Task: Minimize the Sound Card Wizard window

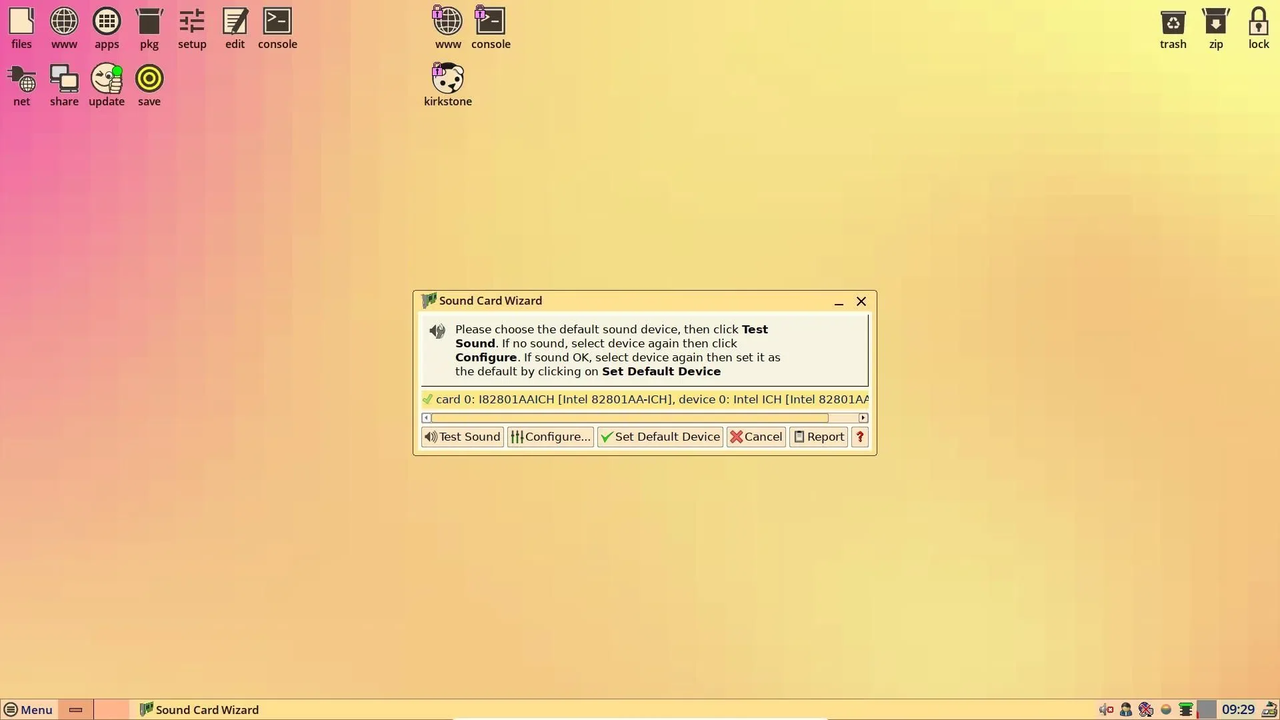Action: coord(839,302)
